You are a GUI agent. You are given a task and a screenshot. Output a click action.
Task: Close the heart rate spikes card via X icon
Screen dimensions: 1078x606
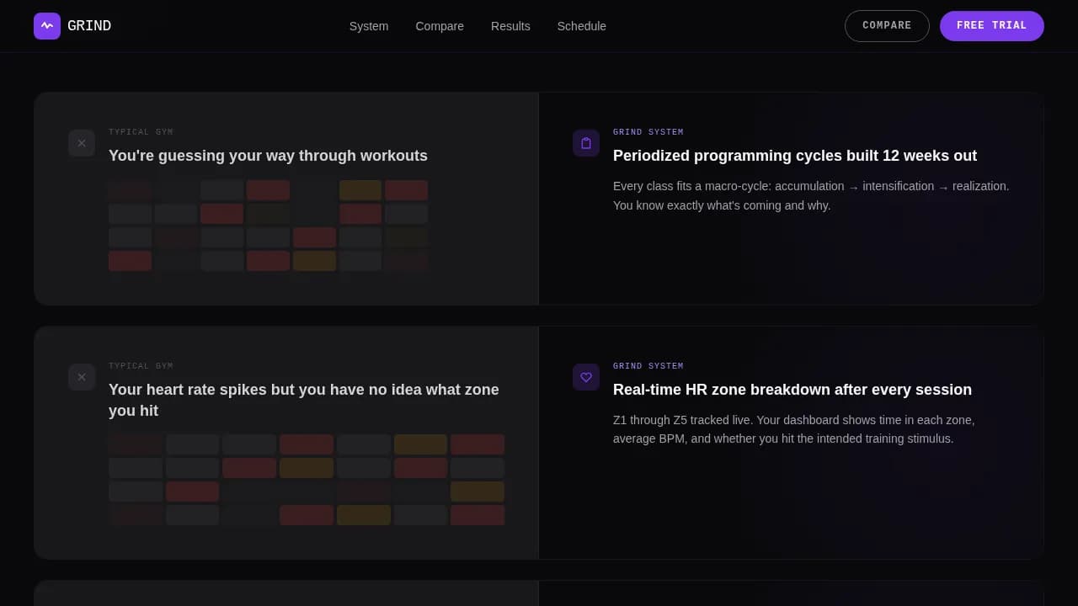point(82,377)
